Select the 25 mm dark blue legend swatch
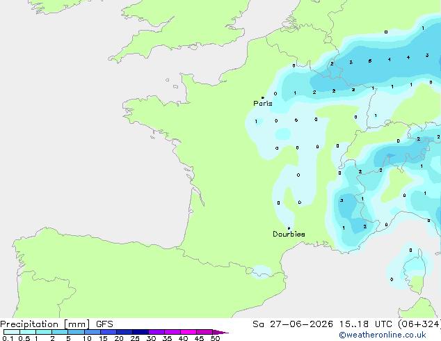441x341 pixels. click(x=141, y=332)
